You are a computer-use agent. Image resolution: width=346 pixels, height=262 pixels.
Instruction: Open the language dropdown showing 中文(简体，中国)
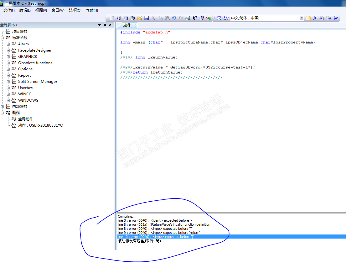[x=302, y=18]
